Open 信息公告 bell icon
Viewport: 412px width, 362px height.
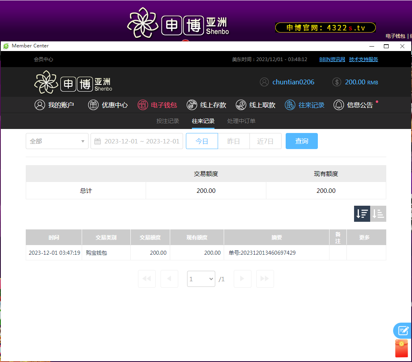(x=339, y=105)
